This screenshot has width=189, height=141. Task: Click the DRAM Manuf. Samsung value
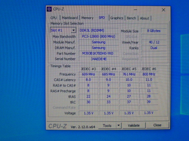(x=98, y=48)
